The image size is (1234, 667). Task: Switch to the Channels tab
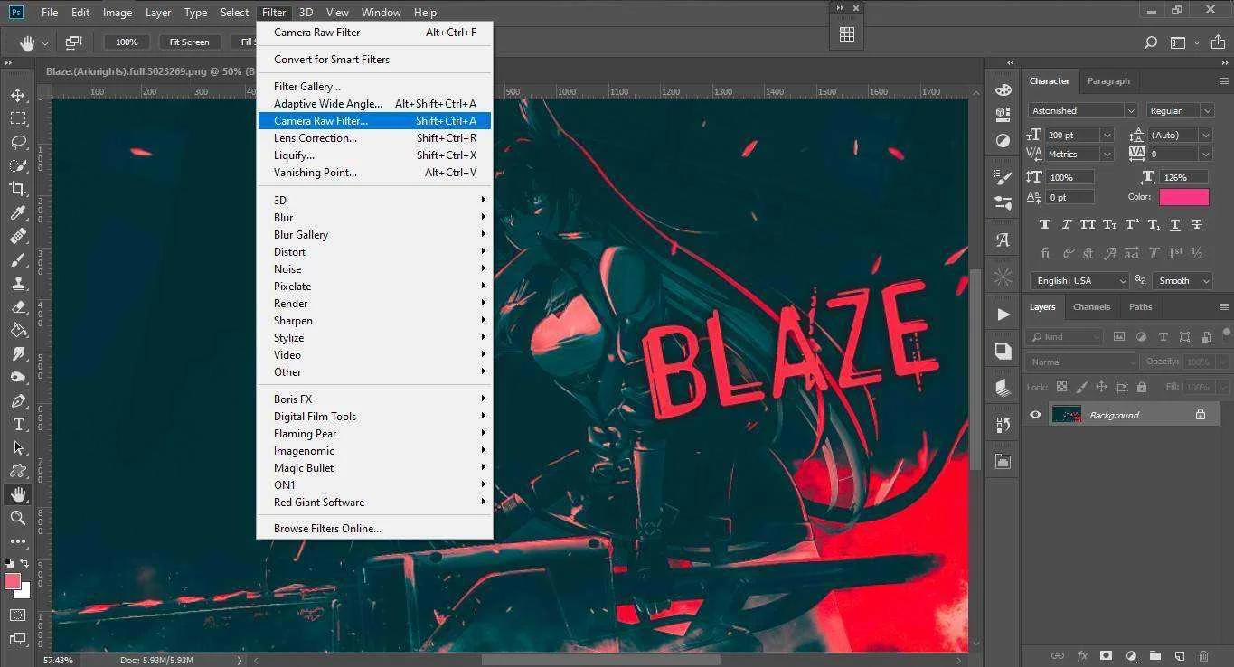(1091, 306)
